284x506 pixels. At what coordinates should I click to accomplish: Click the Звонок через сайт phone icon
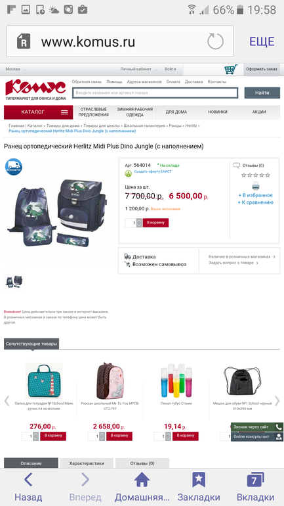(279, 427)
